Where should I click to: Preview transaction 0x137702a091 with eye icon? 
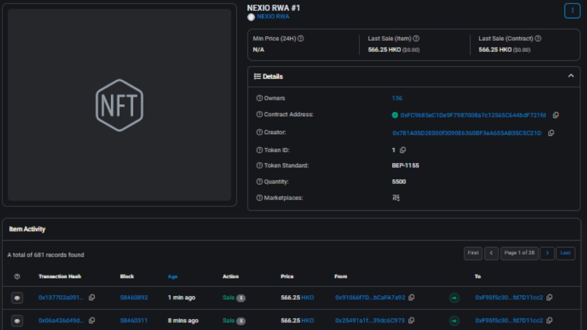click(17, 298)
